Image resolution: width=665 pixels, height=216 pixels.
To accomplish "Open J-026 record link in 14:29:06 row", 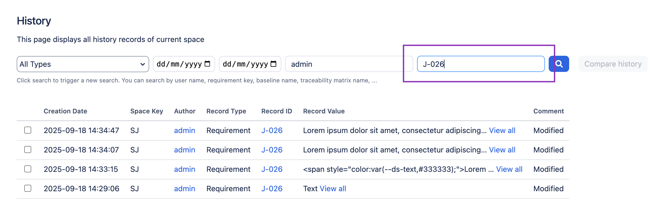I will [272, 189].
